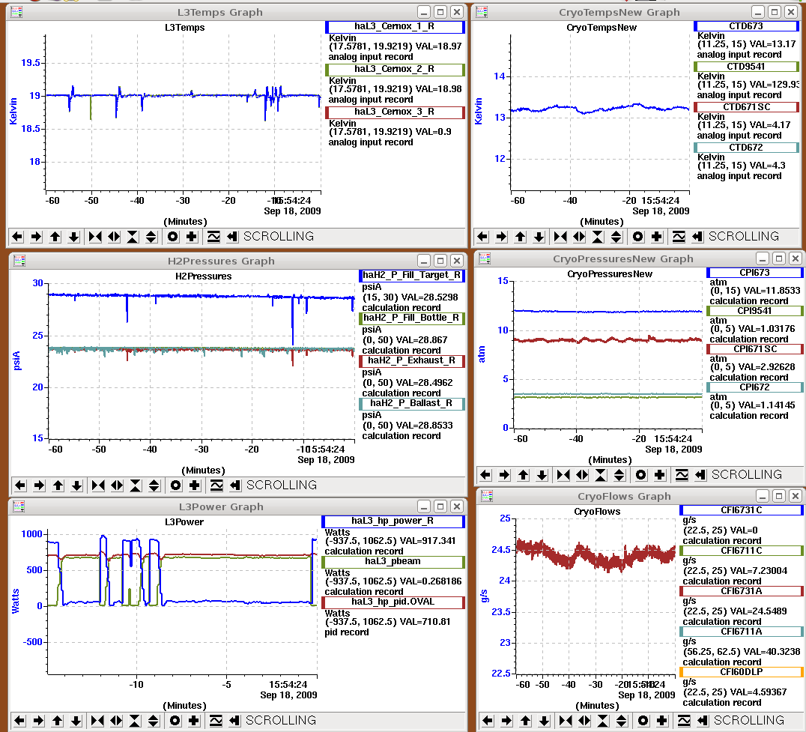This screenshot has width=806, height=732.
Task: Click circle icon in CryoTempsNew Graph toolbar
Action: 638,237
